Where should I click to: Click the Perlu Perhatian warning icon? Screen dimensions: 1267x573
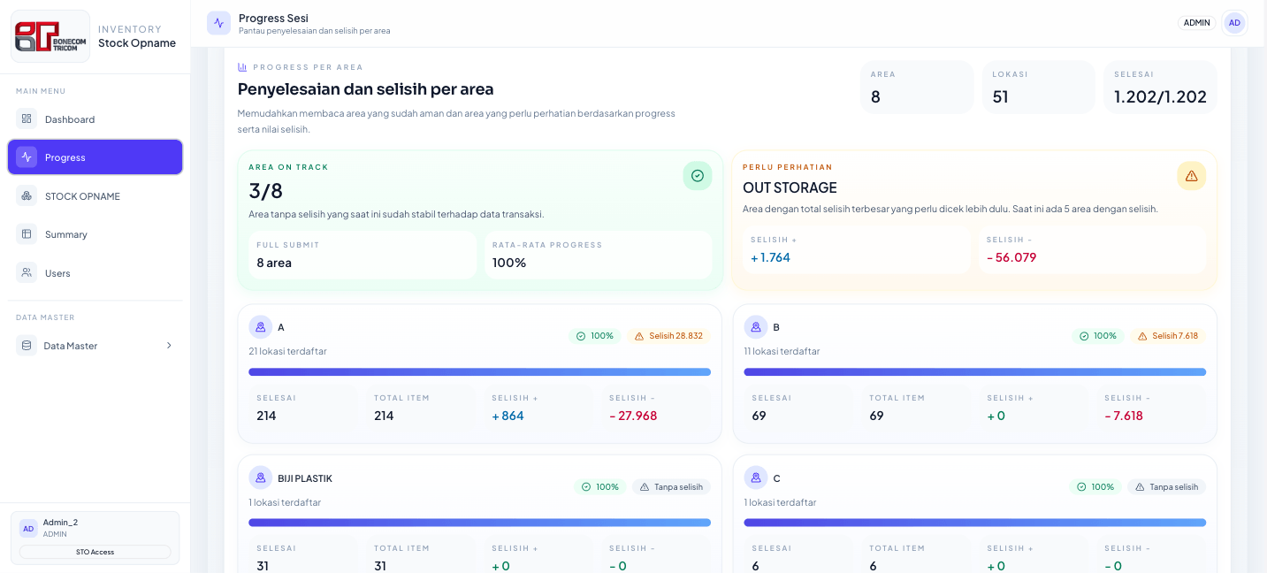click(x=1191, y=176)
